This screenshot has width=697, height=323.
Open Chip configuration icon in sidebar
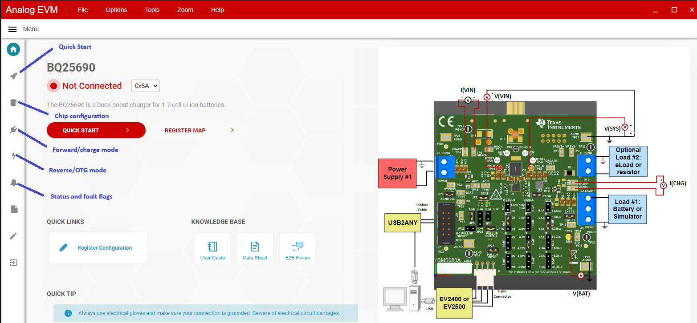[x=13, y=103]
